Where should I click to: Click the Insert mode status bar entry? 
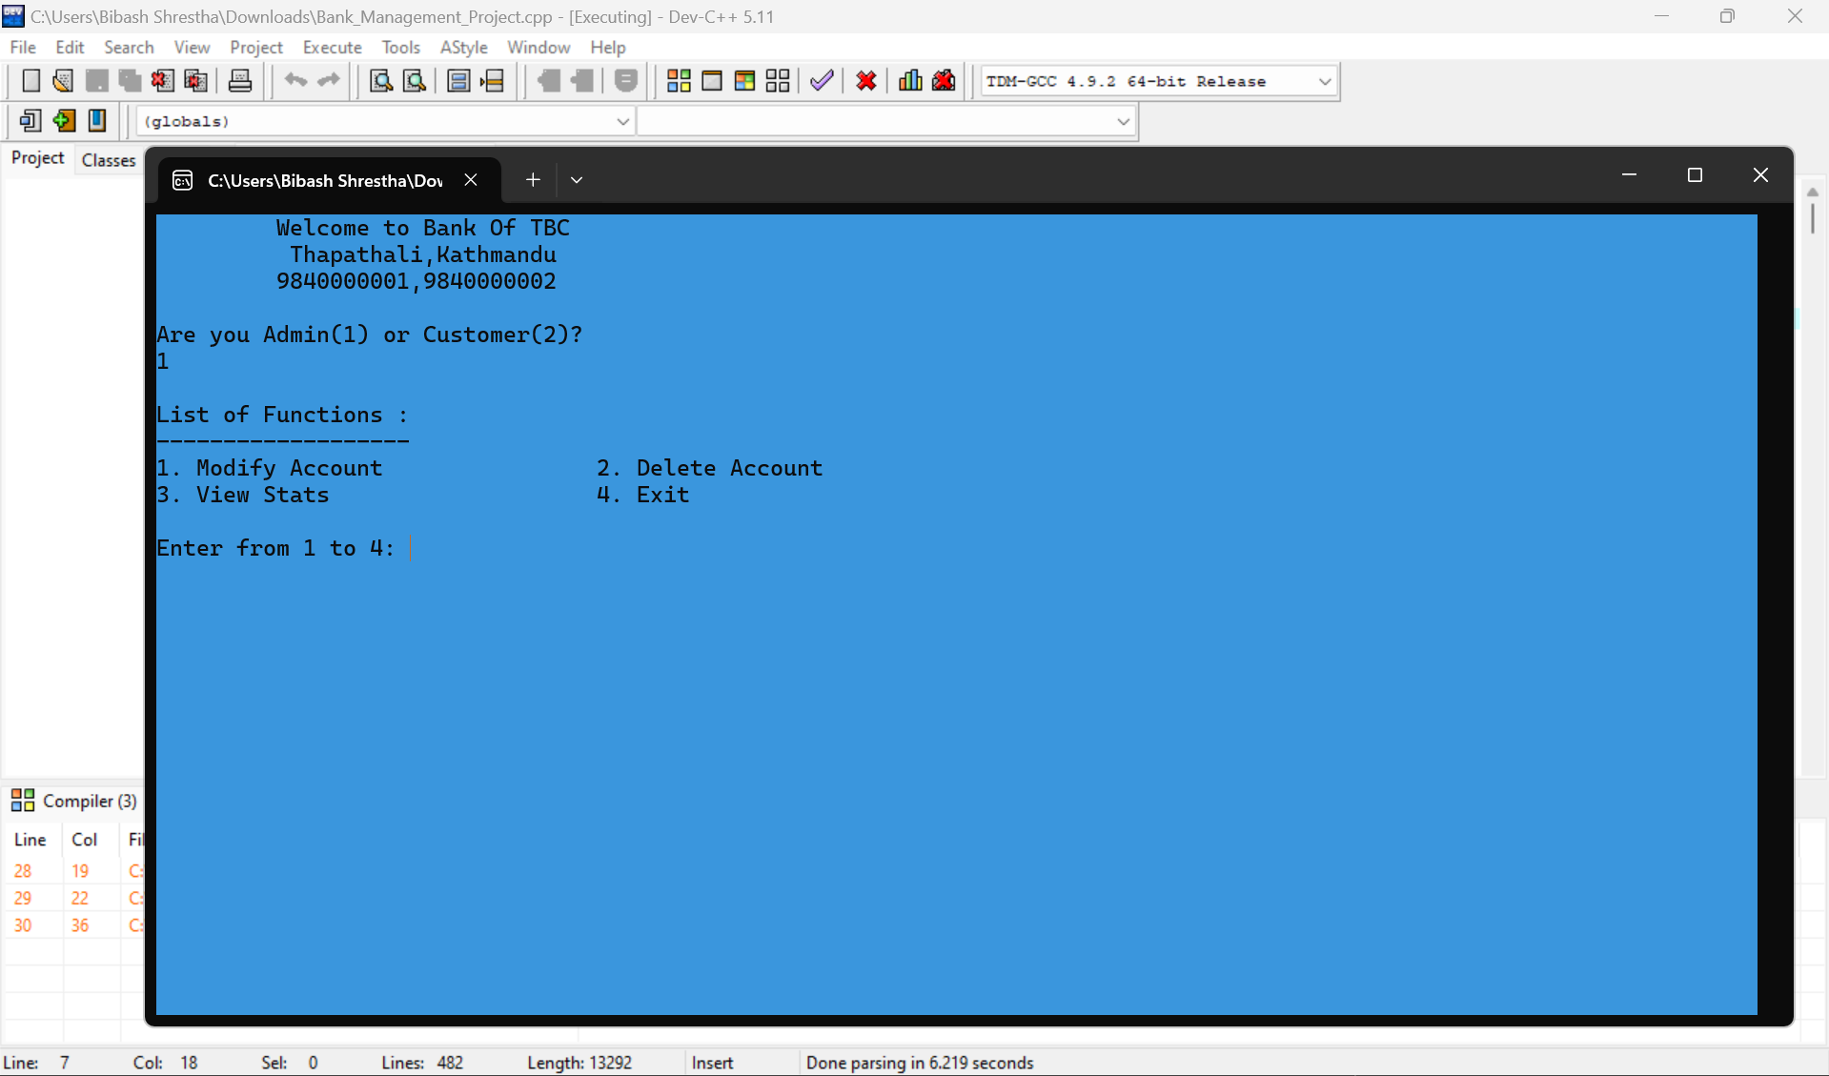712,1063
